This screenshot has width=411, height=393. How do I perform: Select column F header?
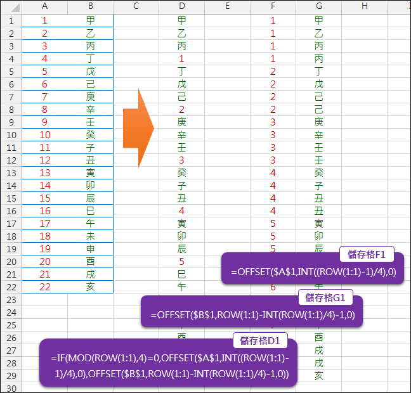tap(273, 6)
